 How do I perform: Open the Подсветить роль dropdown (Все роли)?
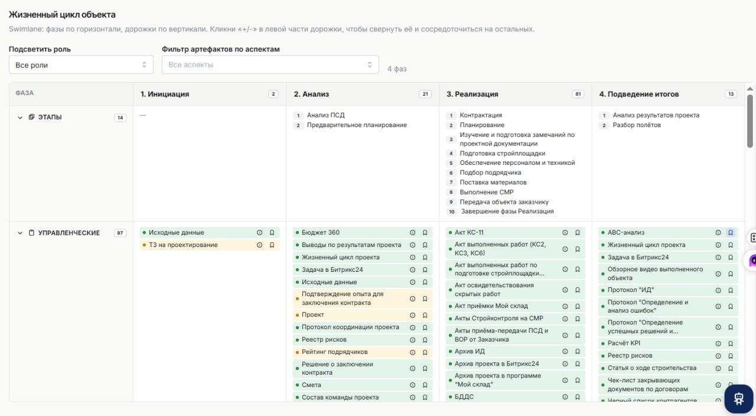81,65
